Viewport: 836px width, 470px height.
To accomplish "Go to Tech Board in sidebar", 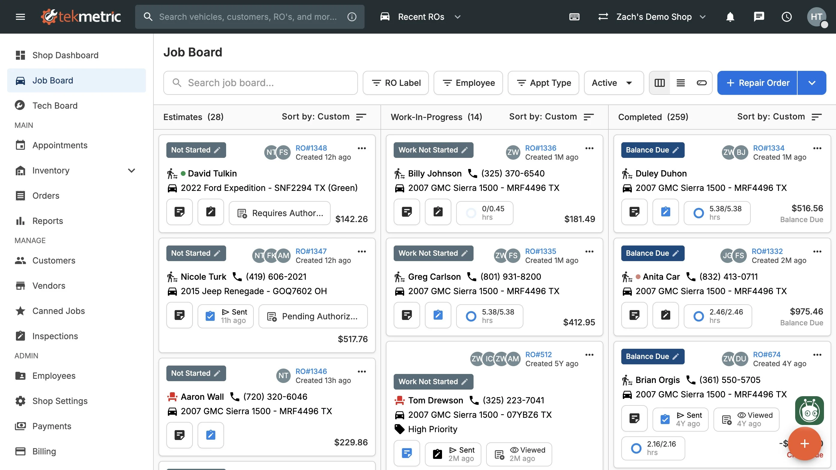I will click(x=55, y=105).
